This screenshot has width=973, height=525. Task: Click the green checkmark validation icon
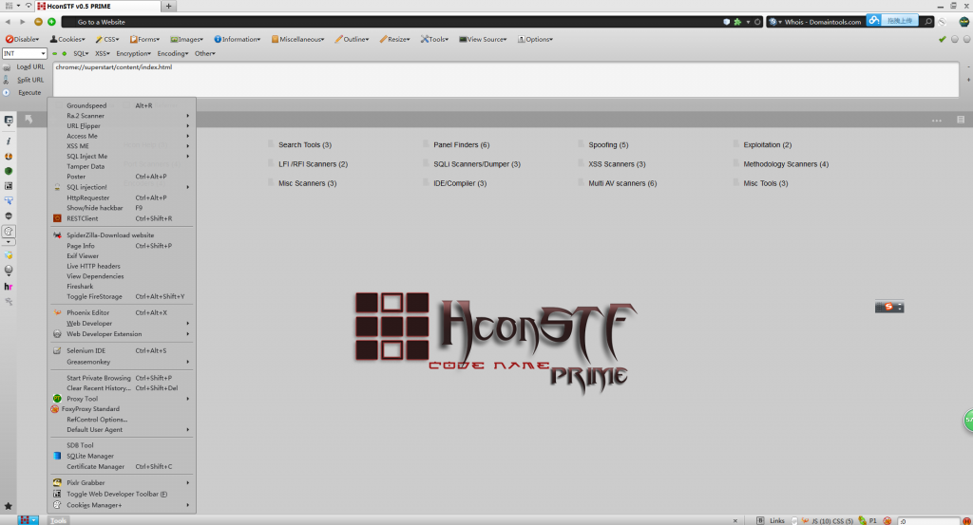tap(942, 39)
